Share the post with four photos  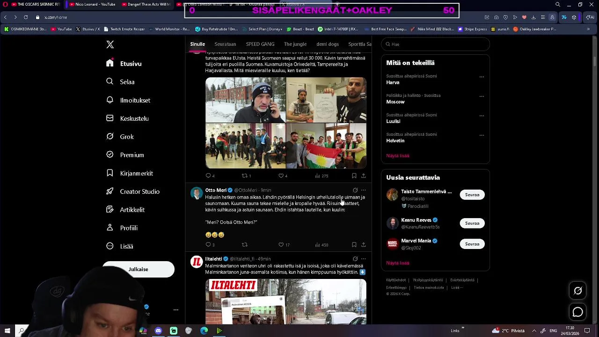(x=363, y=176)
